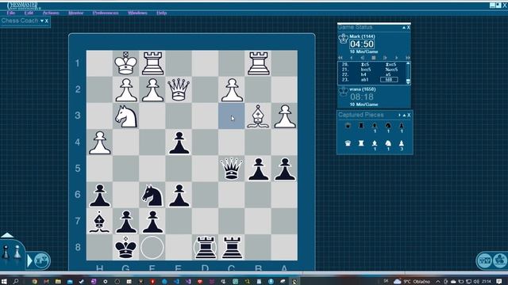Click captured black knight icon
The height and width of the screenshot is (285, 508).
[x=388, y=125]
